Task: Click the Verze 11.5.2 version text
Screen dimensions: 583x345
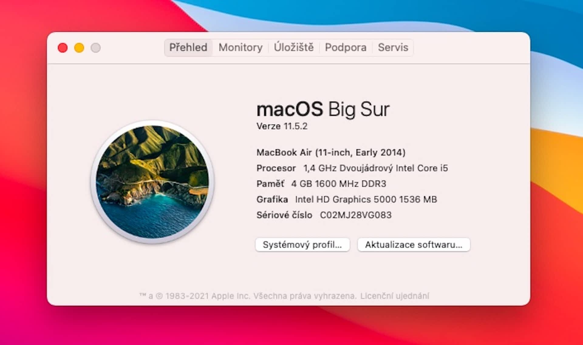Action: [282, 126]
